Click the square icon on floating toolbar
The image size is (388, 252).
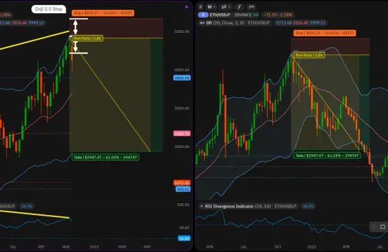coord(382,227)
